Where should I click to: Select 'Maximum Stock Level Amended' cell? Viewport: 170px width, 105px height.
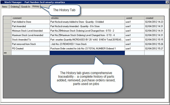31,35
